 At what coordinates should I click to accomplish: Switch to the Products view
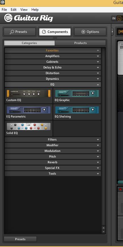click(x=80, y=43)
